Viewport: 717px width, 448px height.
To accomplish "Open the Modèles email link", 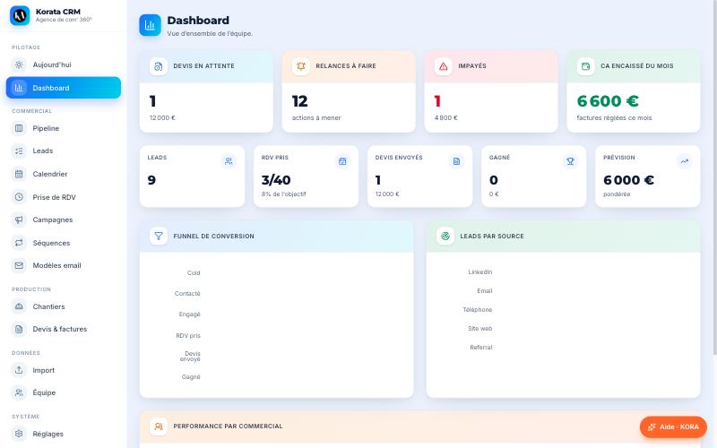I will pyautogui.click(x=64, y=265).
